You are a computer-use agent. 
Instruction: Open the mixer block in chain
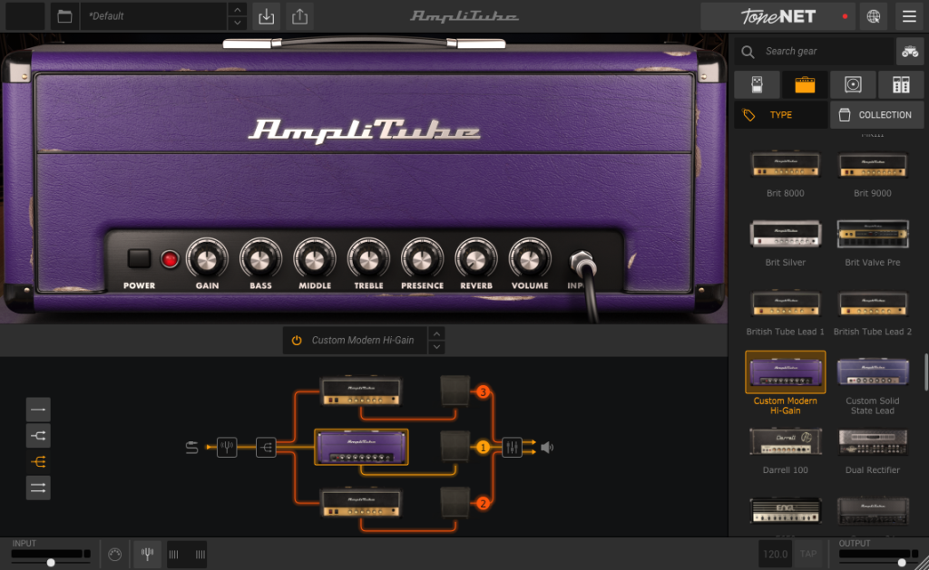[x=512, y=448]
